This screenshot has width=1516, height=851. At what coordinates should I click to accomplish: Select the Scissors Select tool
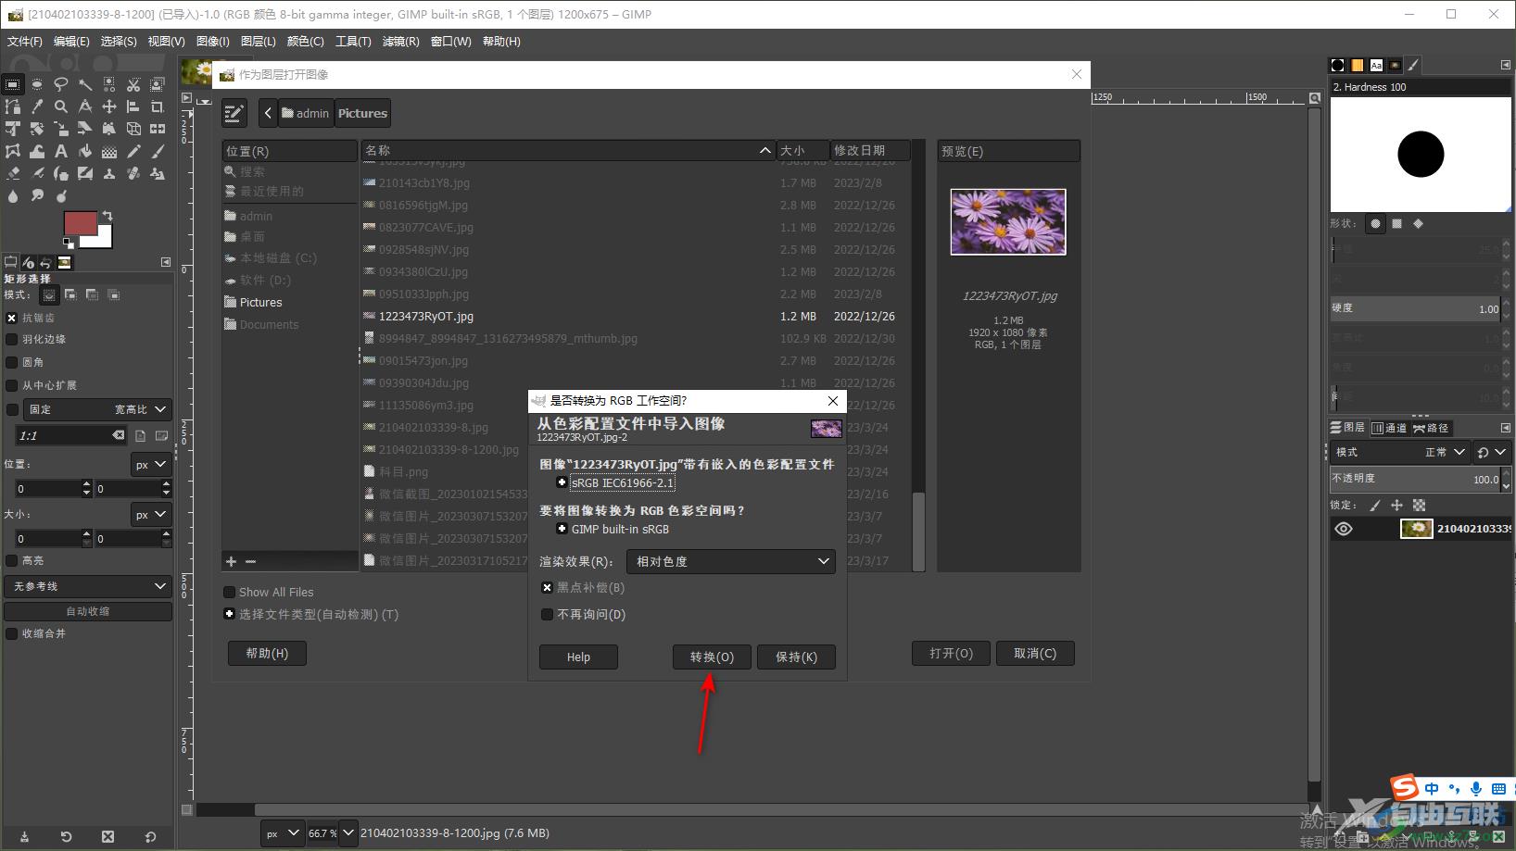point(133,84)
